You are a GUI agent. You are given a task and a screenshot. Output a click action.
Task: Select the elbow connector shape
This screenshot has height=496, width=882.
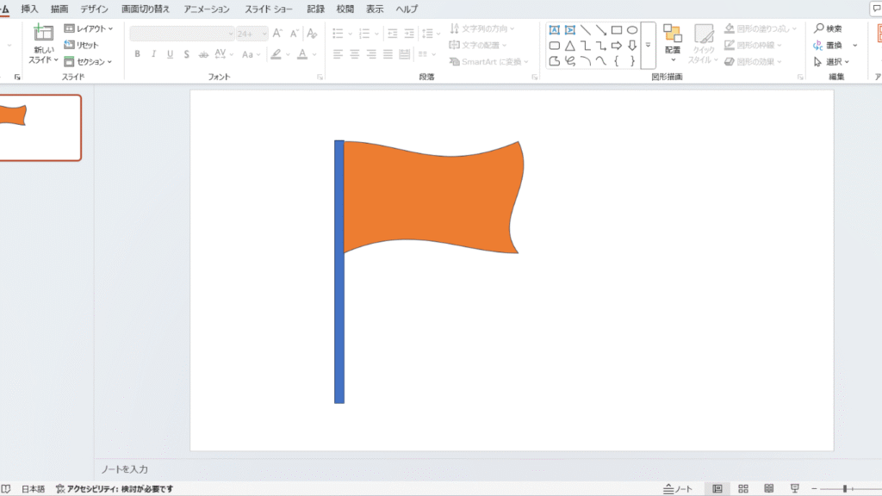click(x=586, y=46)
